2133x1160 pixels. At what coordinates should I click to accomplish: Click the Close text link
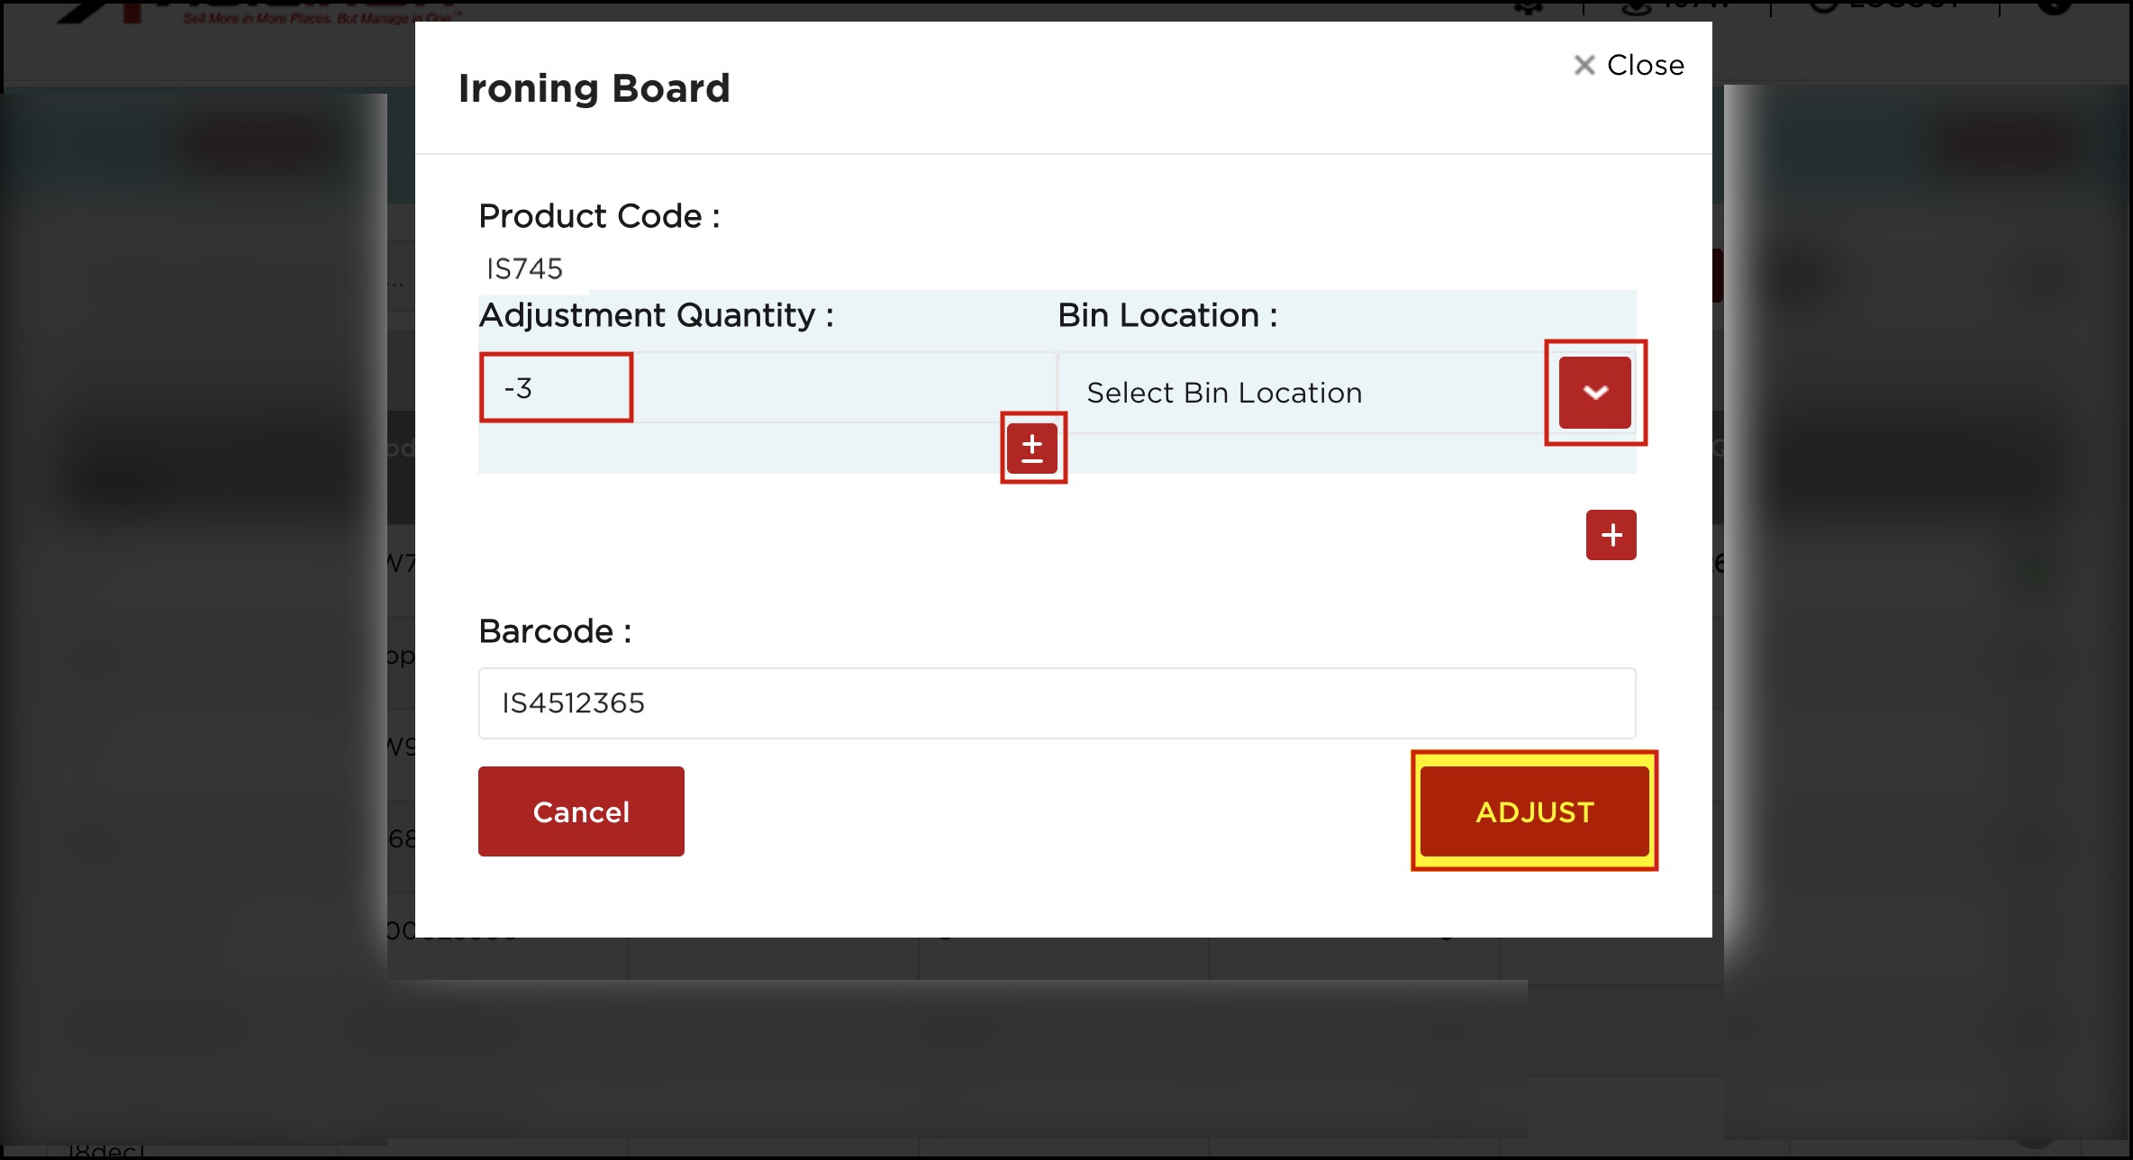[1645, 65]
